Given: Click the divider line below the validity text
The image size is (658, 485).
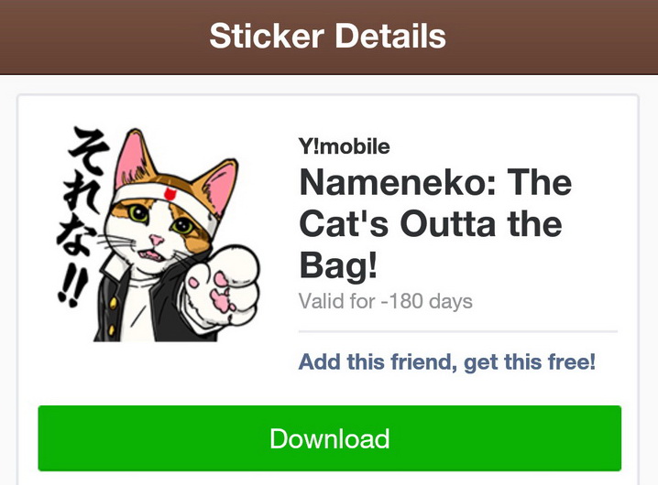Looking at the screenshot, I should pos(458,331).
